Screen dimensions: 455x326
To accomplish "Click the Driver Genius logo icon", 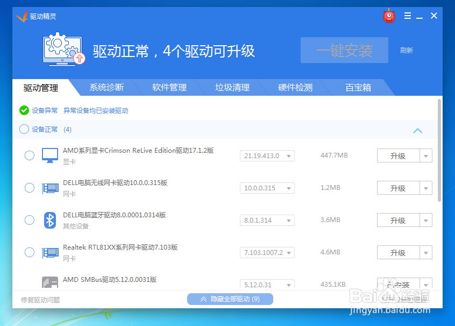I will [22, 17].
